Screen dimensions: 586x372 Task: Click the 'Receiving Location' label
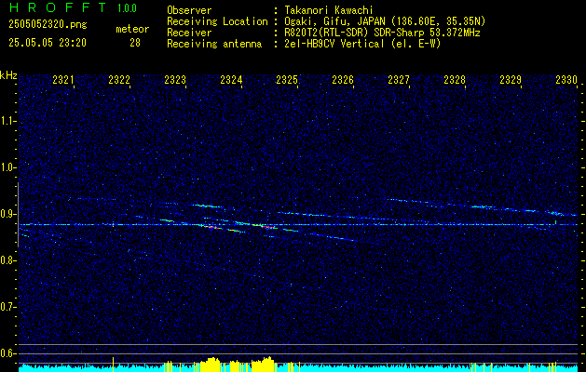pyautogui.click(x=217, y=21)
